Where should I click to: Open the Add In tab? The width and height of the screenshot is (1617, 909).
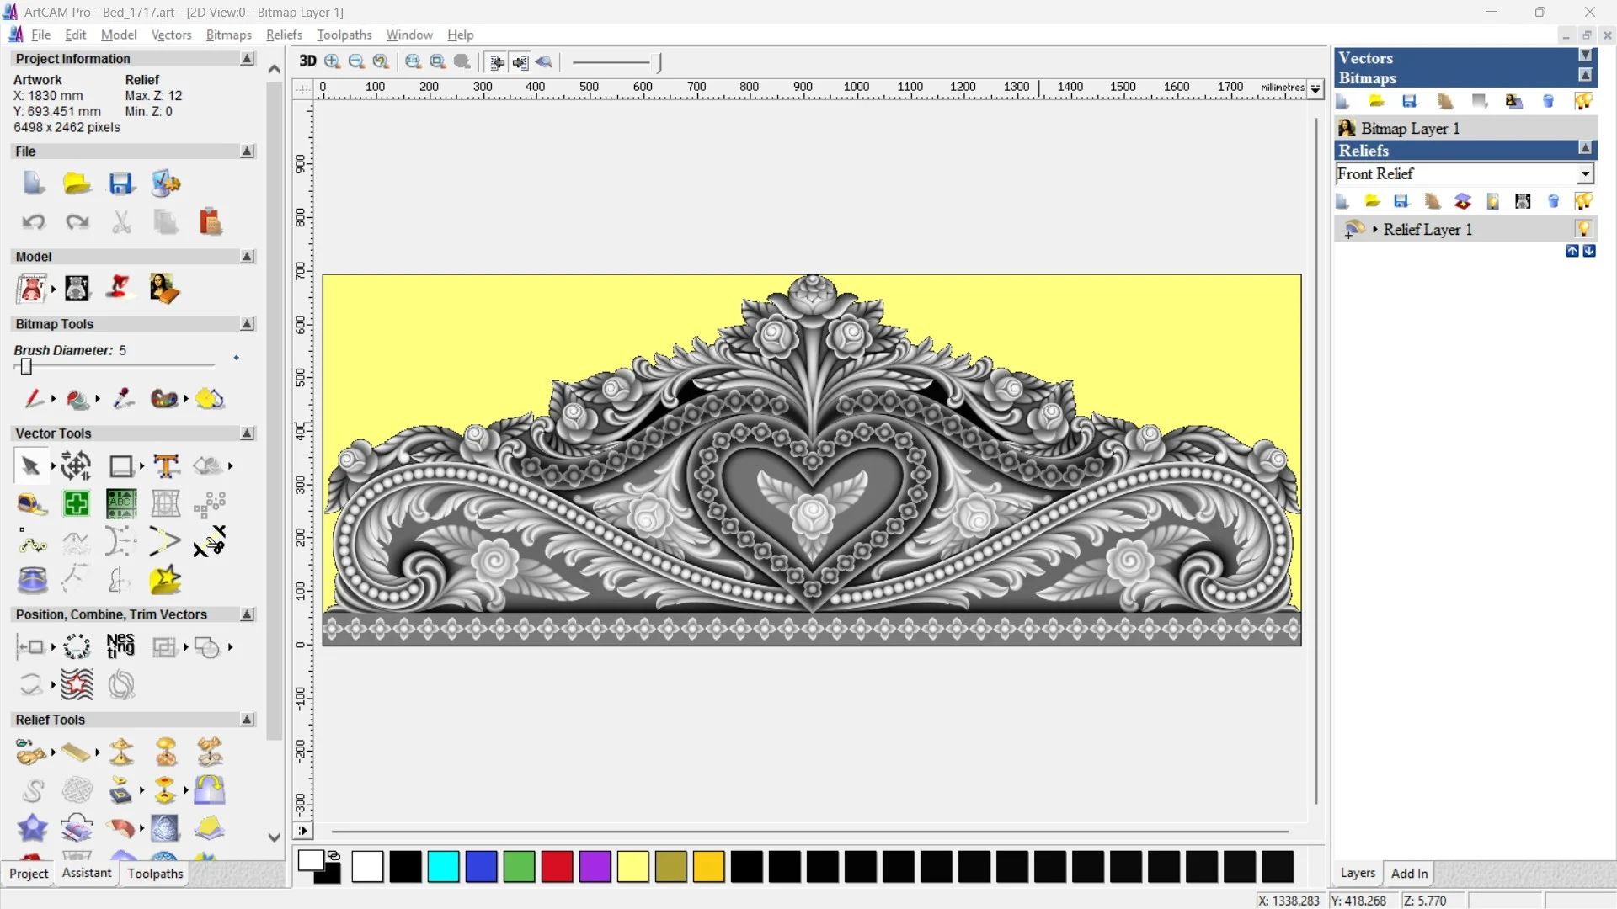pos(1409,873)
